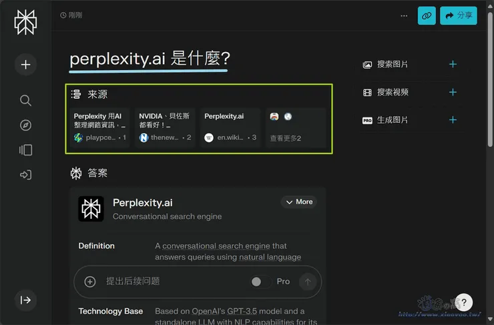Click the Wikipedia favicon icon
Screen dimensions: 494x325
(209, 137)
